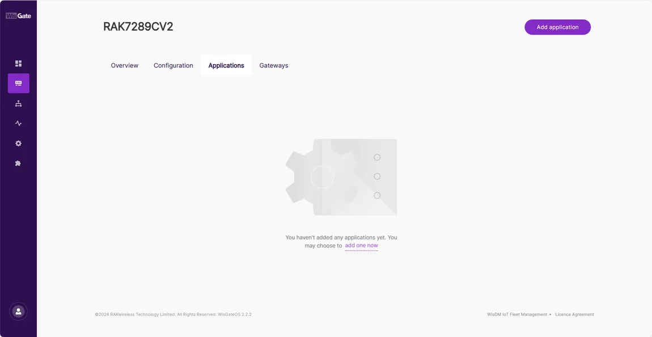
Task: Switch to the Configuration tab
Action: point(173,65)
